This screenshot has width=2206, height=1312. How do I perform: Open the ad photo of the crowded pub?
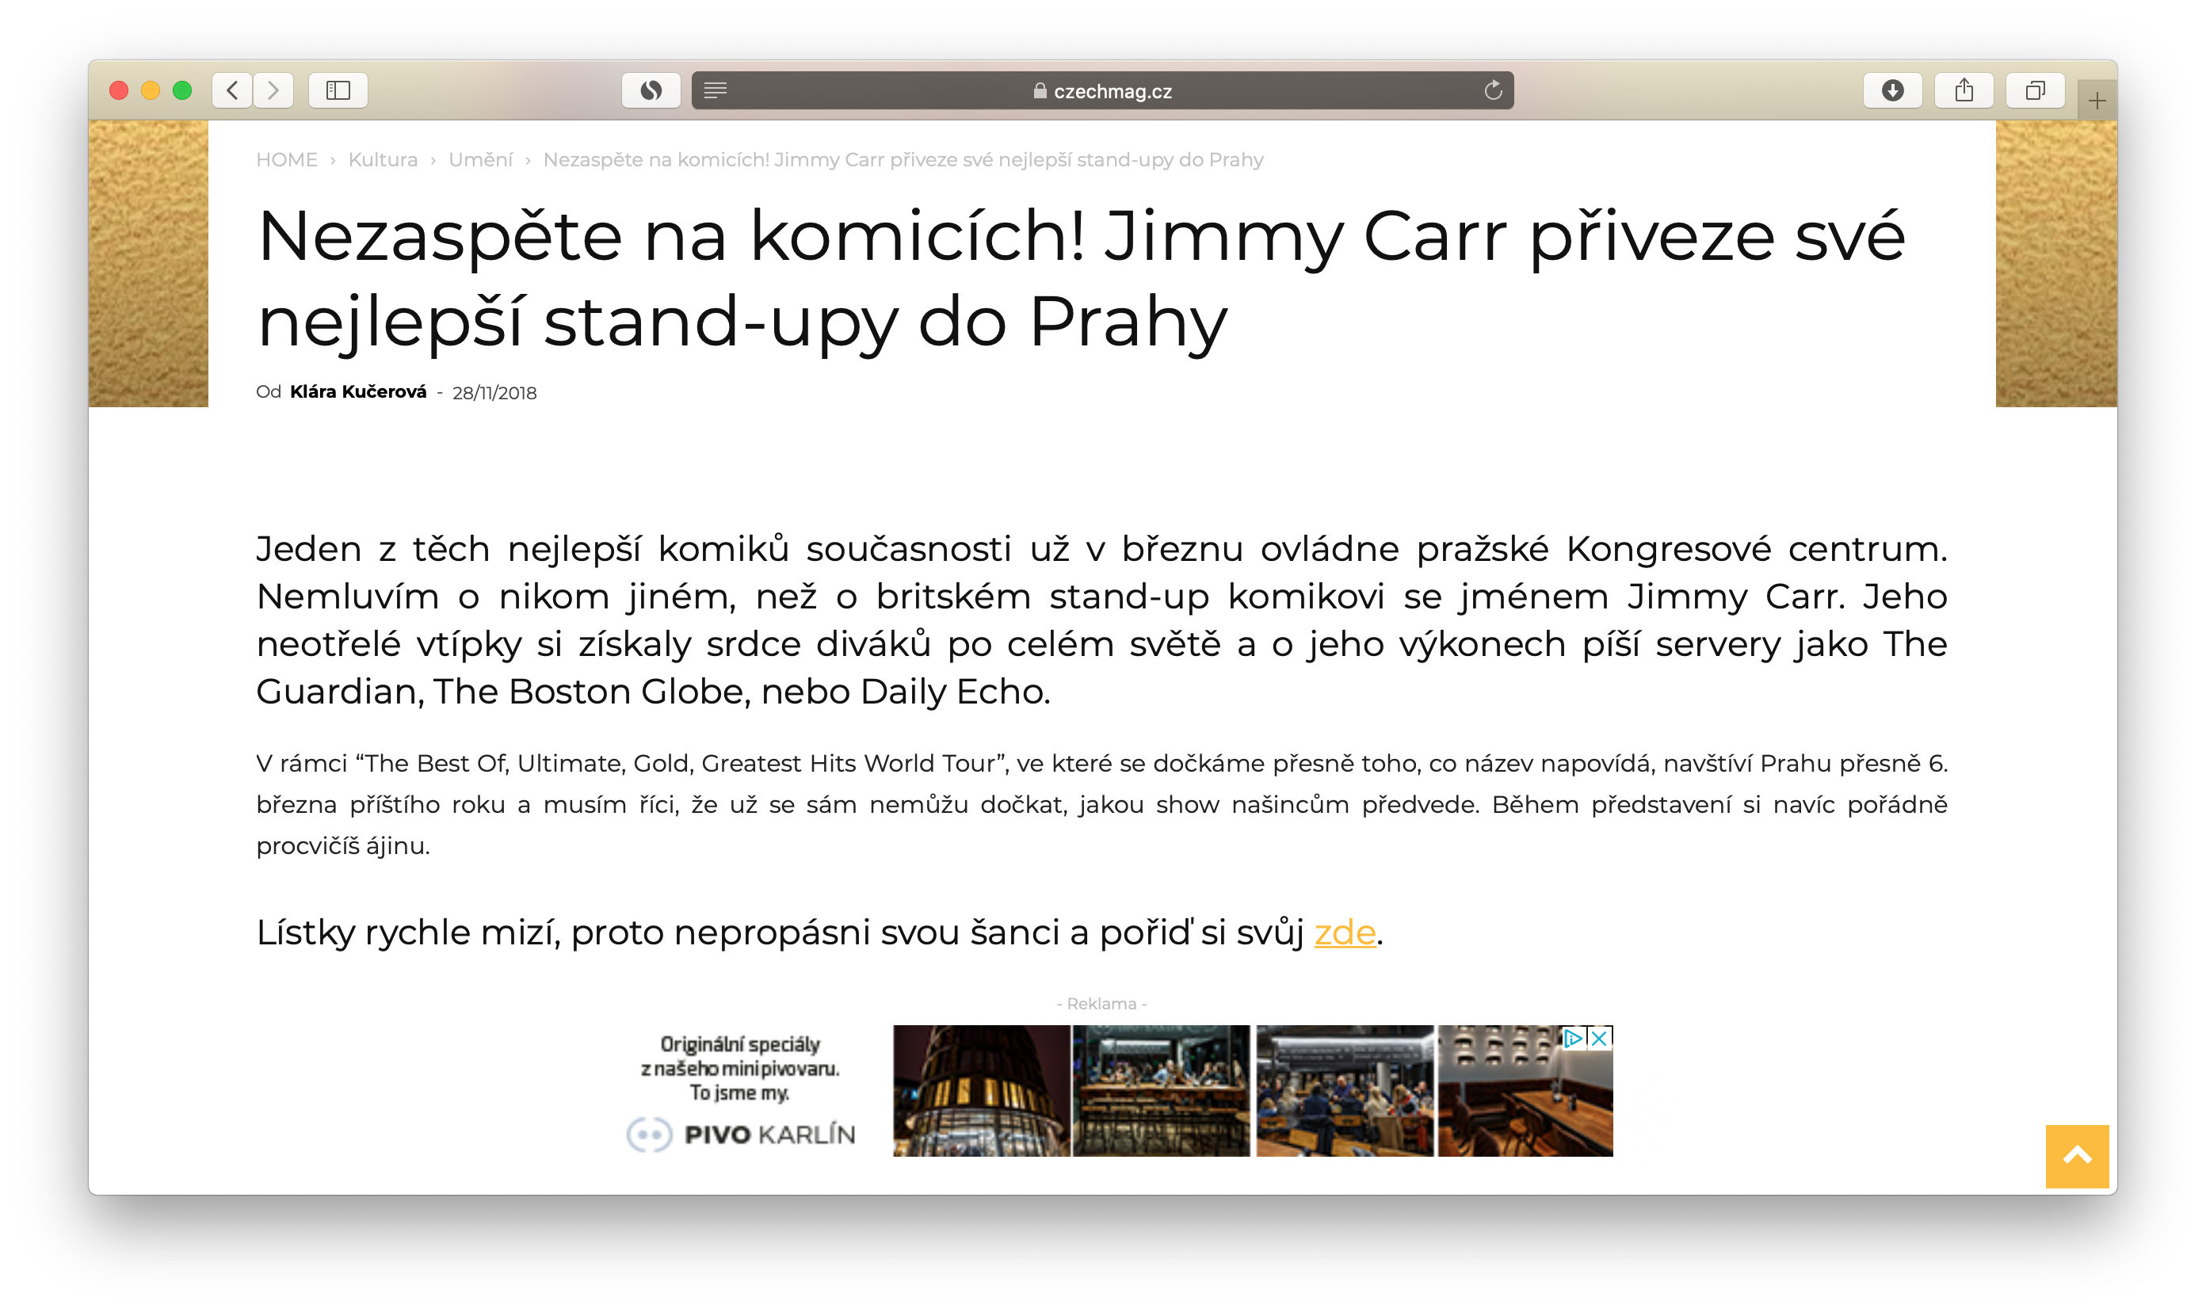[x=1344, y=1091]
